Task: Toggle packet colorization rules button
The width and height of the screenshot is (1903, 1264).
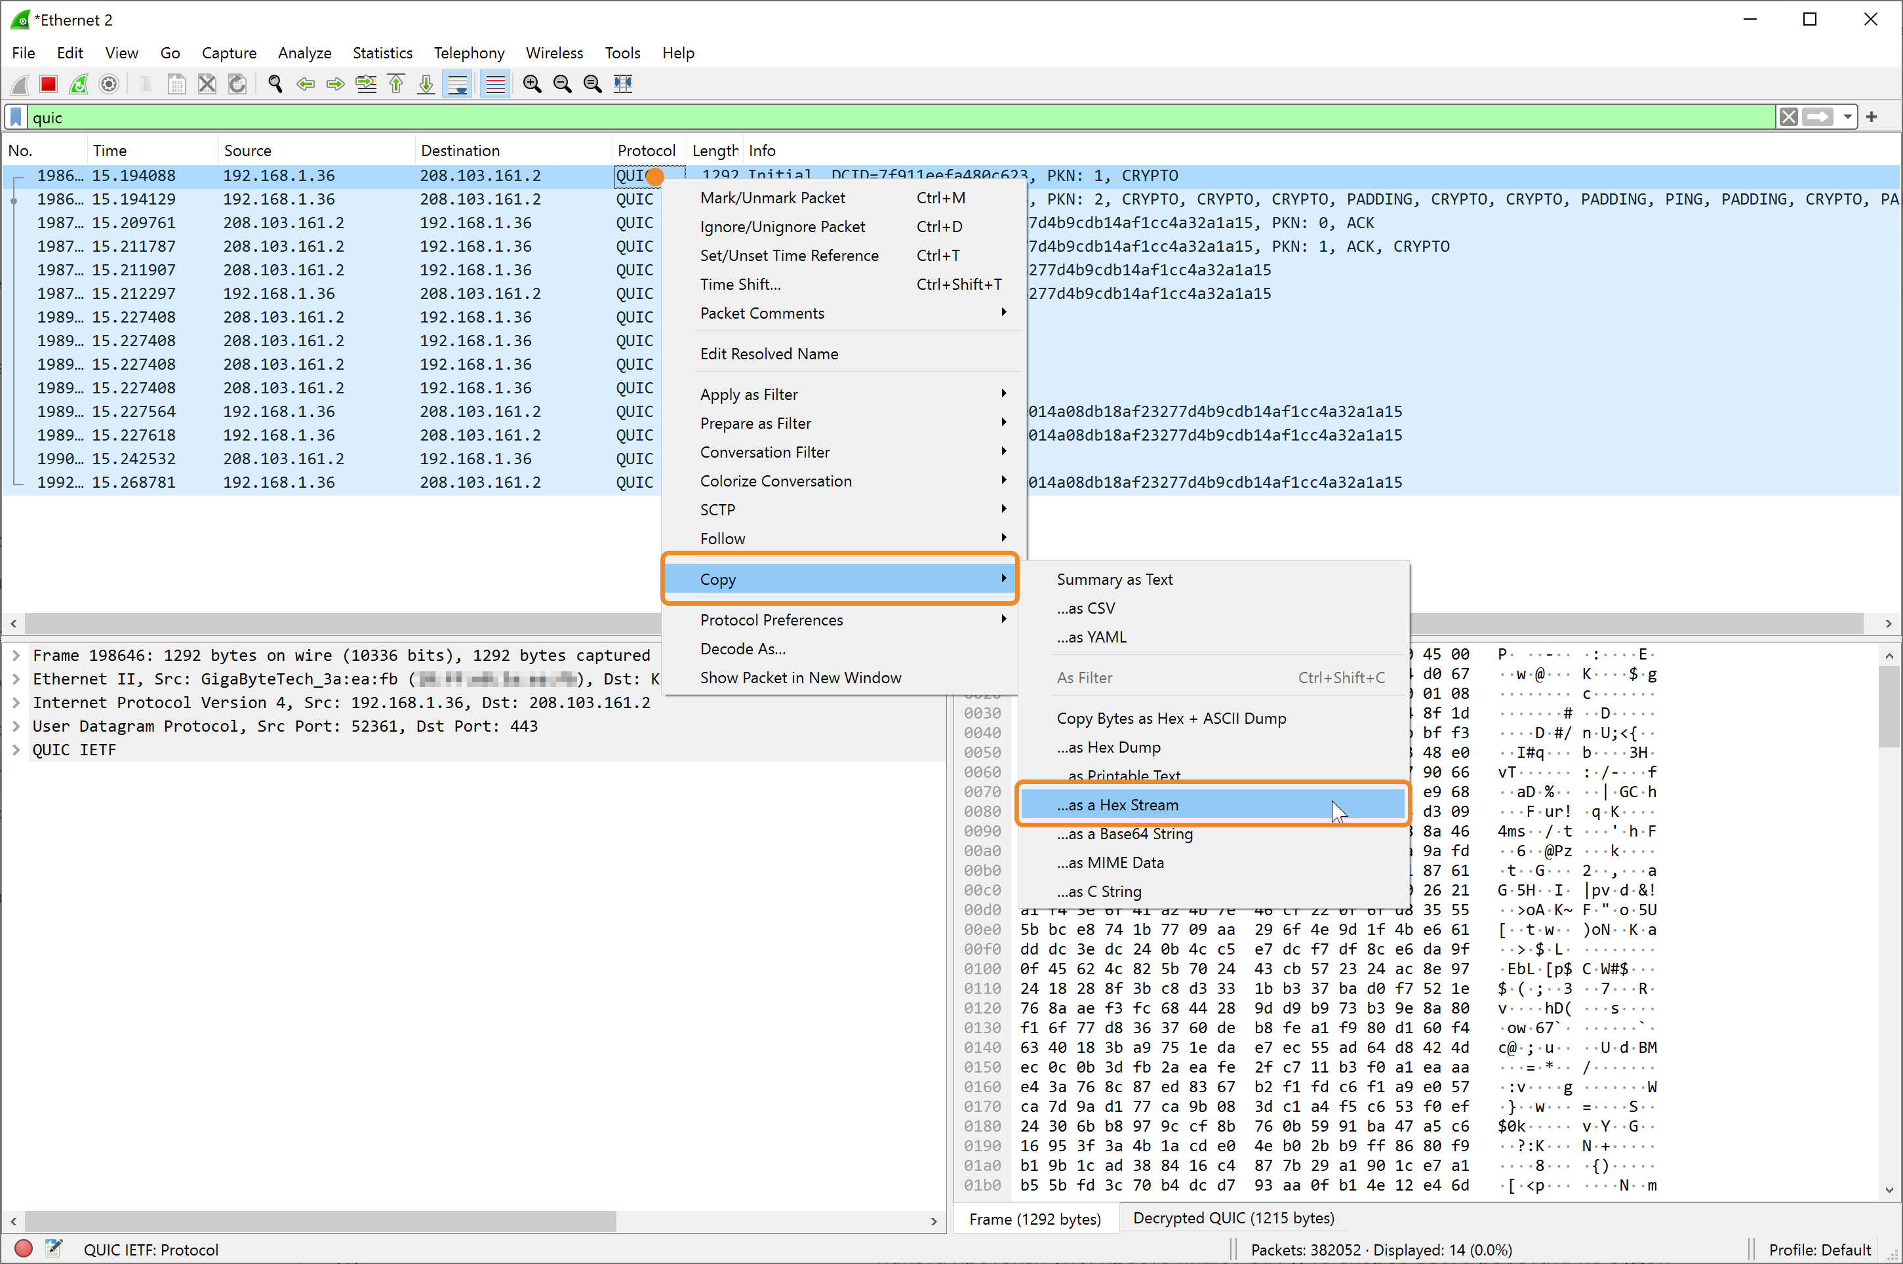Action: click(495, 84)
